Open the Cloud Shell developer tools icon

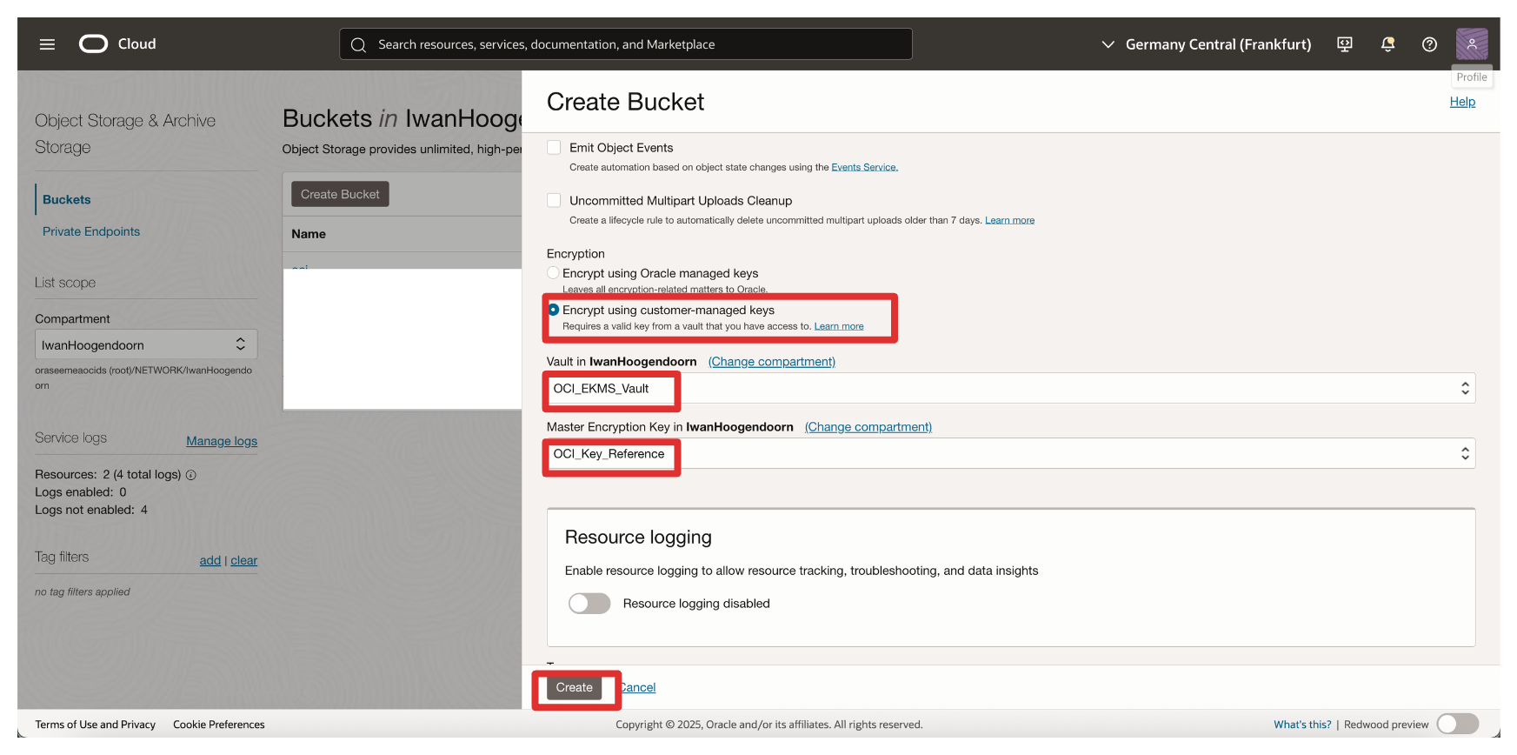(x=1344, y=44)
